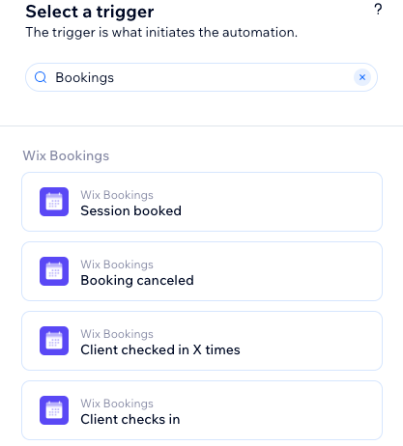Click the calendar icon for Booking canceled
The image size is (403, 446).
click(x=54, y=271)
